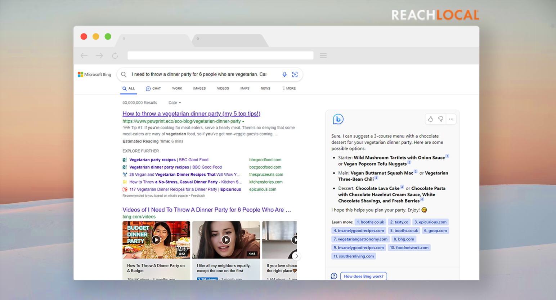Open 'No-Stress, Casual Dinner Party' link

(186, 182)
